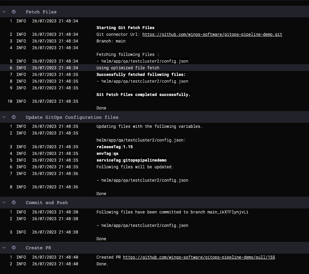The height and width of the screenshot is (274, 309).
Task: Click the highlighted 'Using optimized file fetch' log line
Action: [128, 68]
